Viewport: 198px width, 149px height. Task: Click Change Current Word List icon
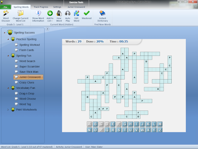(x=20, y=16)
